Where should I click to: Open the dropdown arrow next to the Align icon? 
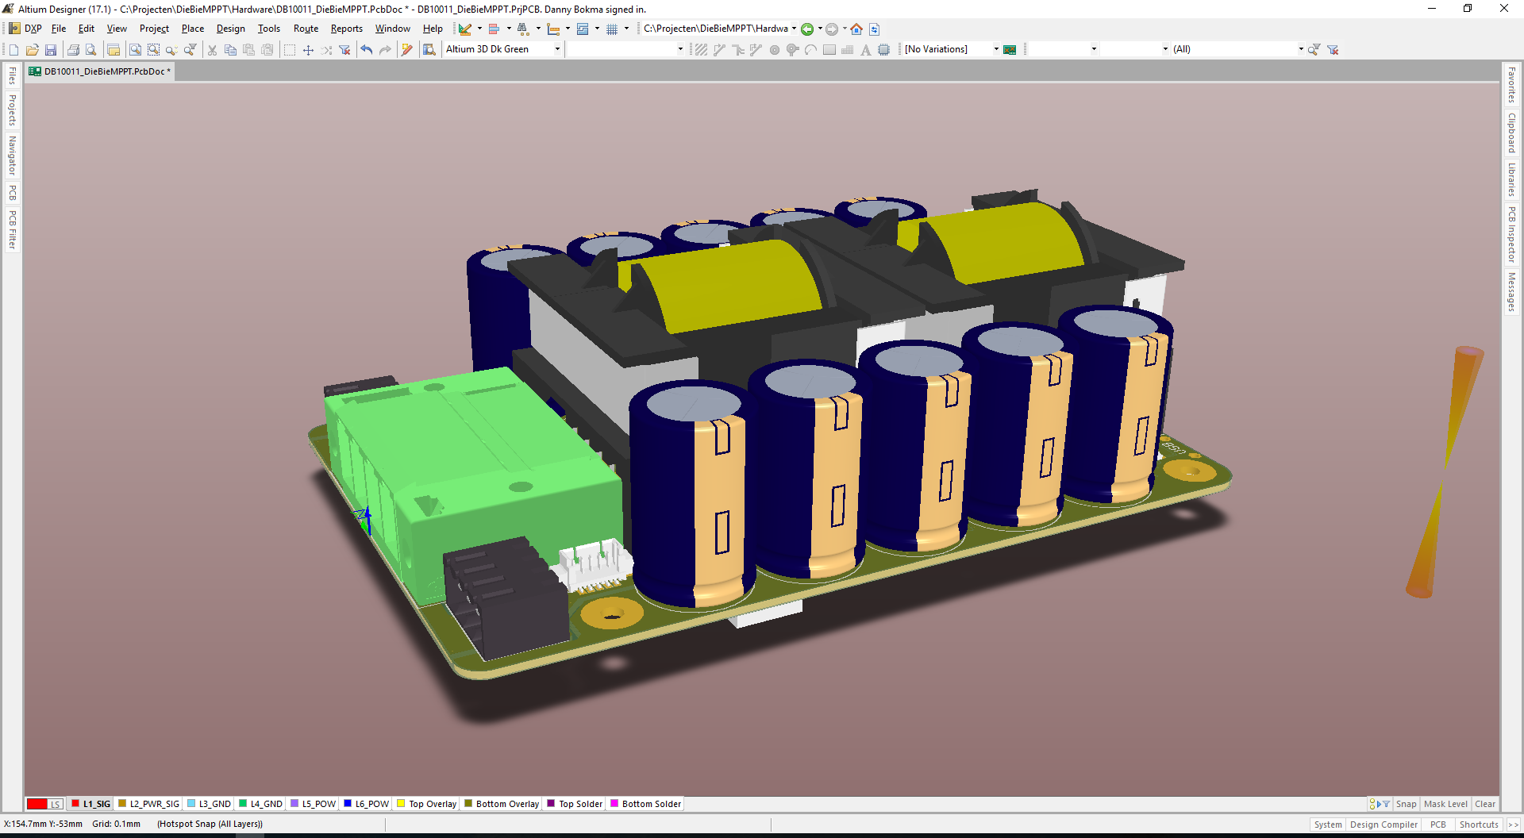click(x=509, y=29)
